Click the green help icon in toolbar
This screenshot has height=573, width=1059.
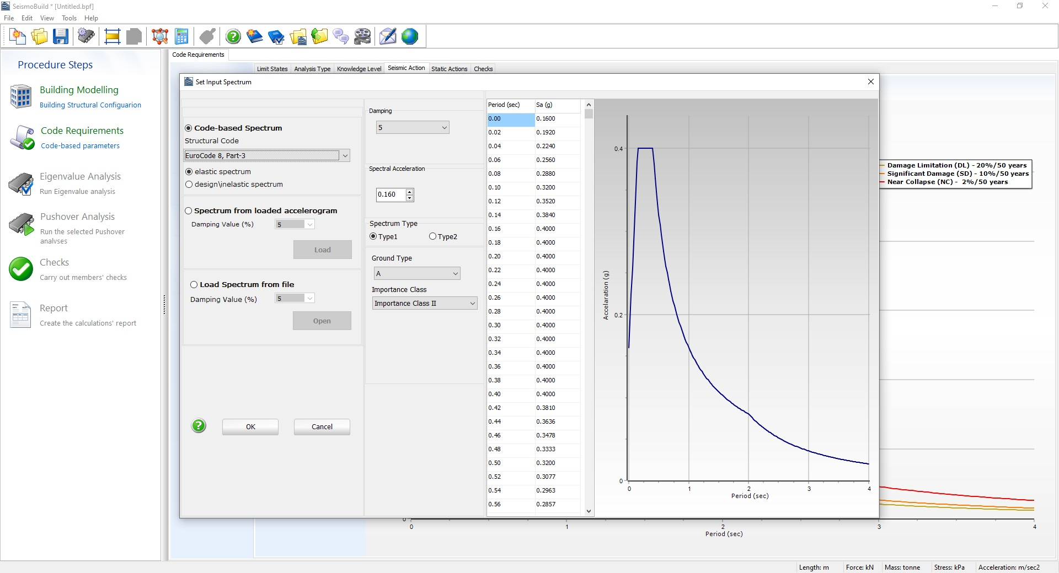233,37
